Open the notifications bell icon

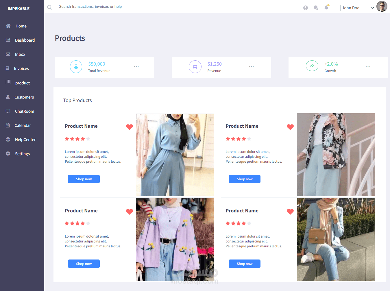click(x=326, y=8)
